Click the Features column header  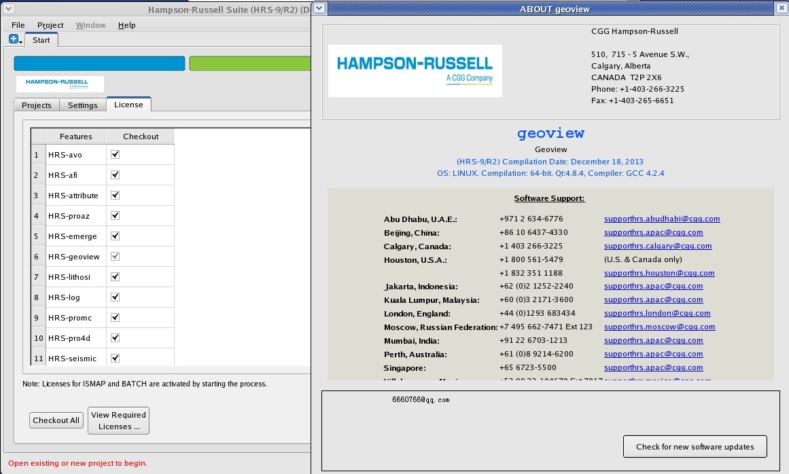(76, 136)
